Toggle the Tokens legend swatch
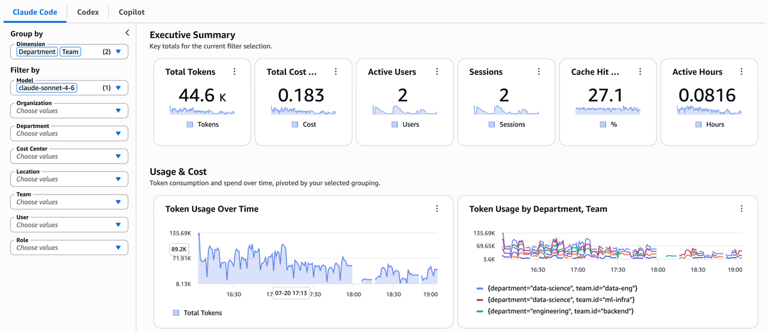Viewport: 768px width, 332px height. coord(189,124)
